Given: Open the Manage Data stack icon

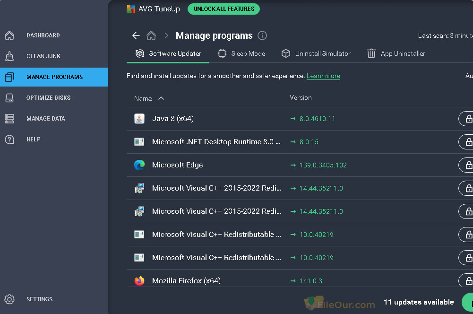Looking at the screenshot, I should (x=9, y=119).
